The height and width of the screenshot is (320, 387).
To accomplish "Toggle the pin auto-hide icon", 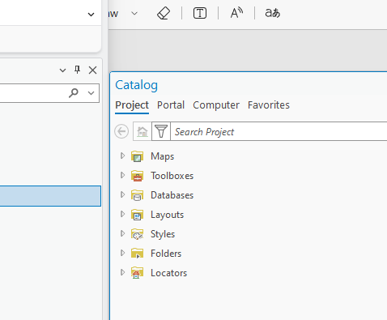I will 78,70.
